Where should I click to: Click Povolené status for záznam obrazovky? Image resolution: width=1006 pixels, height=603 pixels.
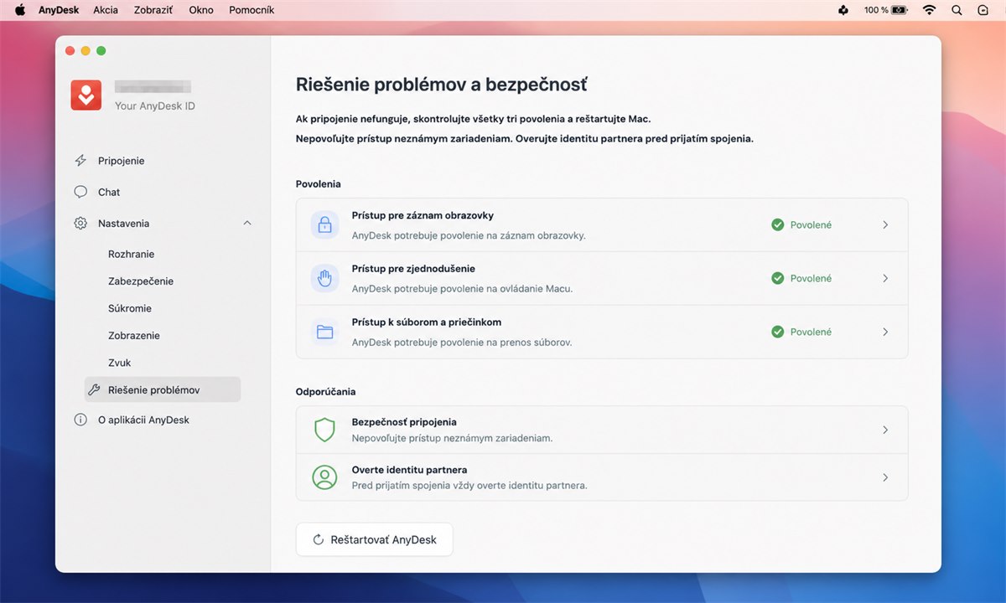[811, 224]
